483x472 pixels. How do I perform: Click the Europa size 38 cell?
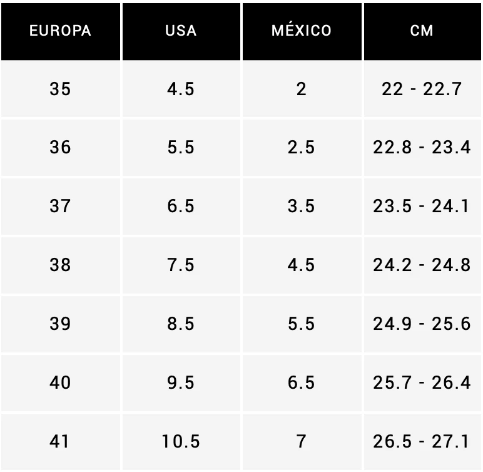[60, 265]
